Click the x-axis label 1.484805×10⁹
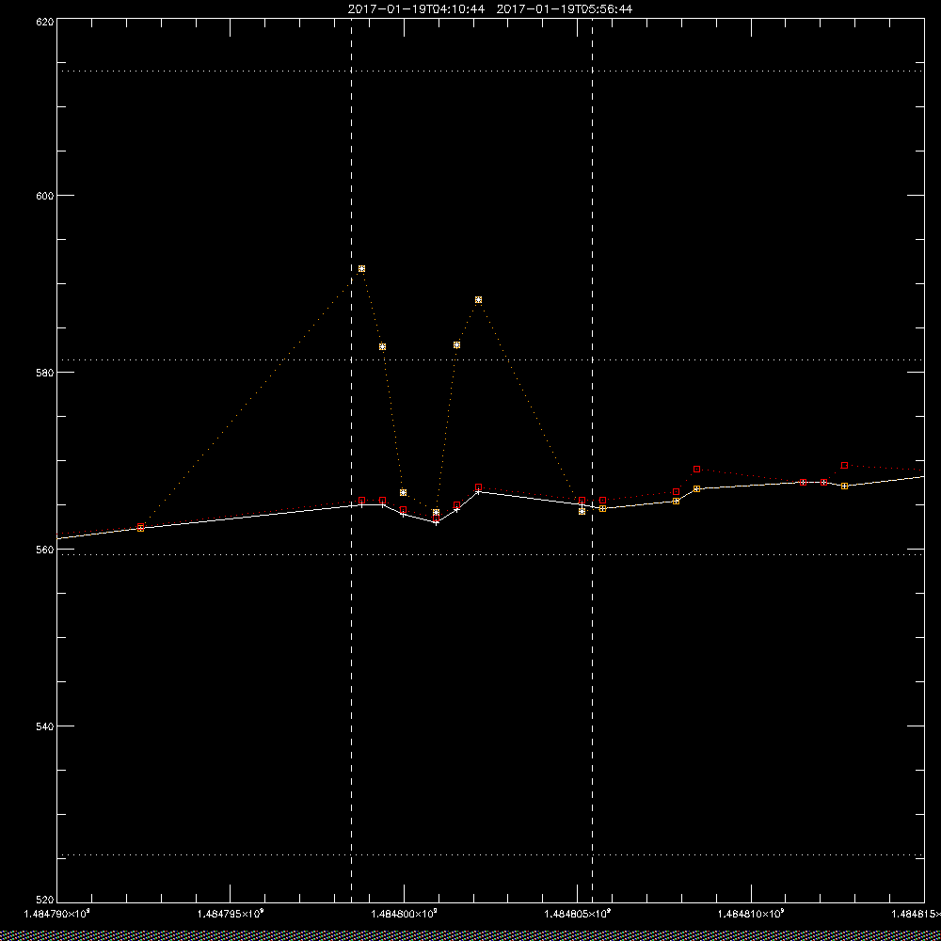Image resolution: width=941 pixels, height=941 pixels. (578, 914)
